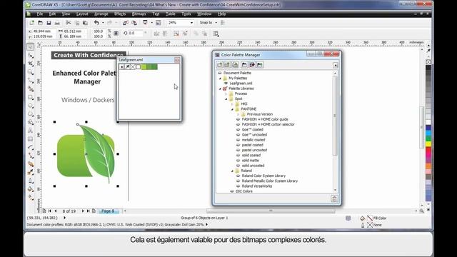Select the Table tool

click(30, 139)
